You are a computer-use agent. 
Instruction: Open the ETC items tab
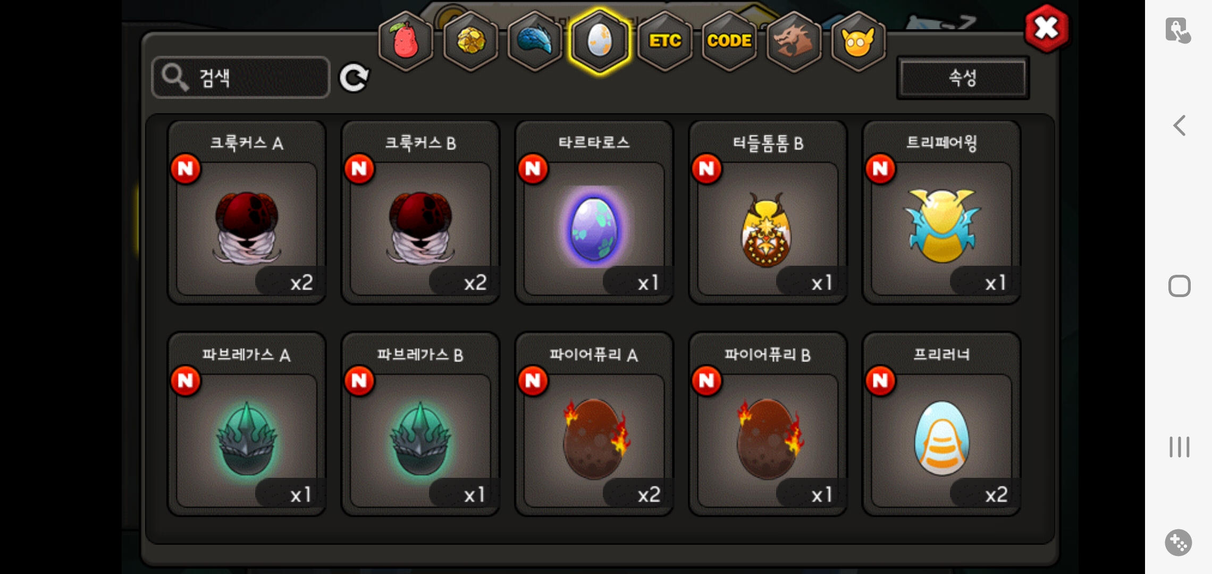click(664, 41)
